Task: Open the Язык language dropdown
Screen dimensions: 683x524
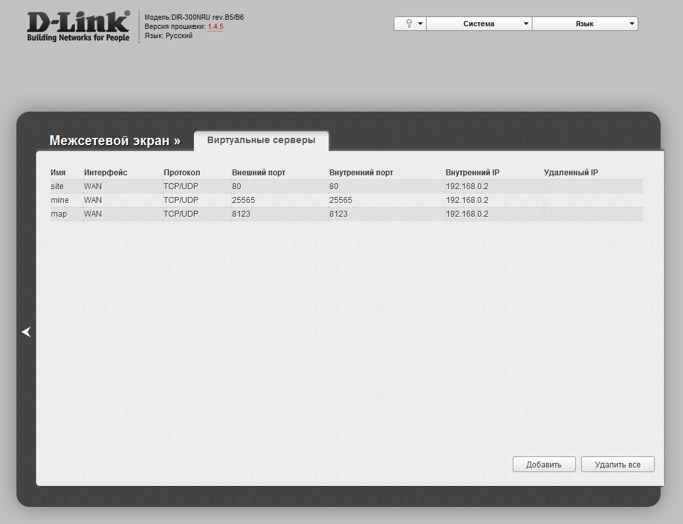Action: (x=584, y=24)
